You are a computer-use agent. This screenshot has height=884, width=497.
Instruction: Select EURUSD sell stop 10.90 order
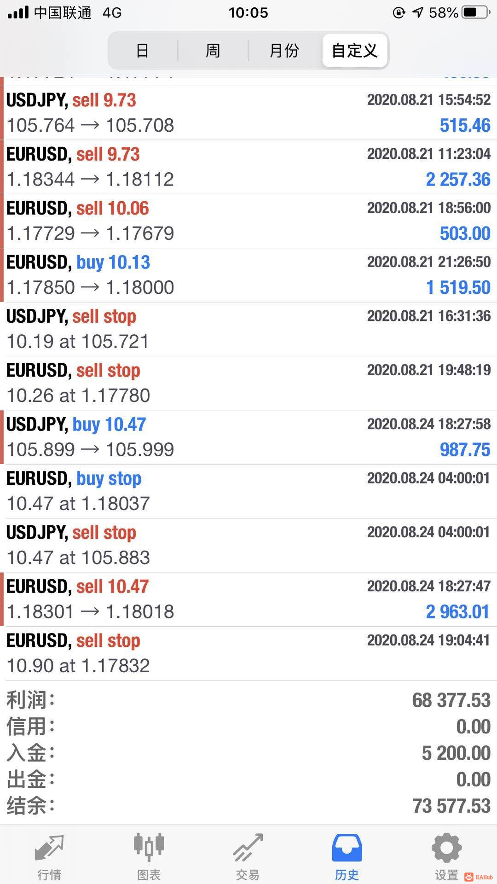248,653
